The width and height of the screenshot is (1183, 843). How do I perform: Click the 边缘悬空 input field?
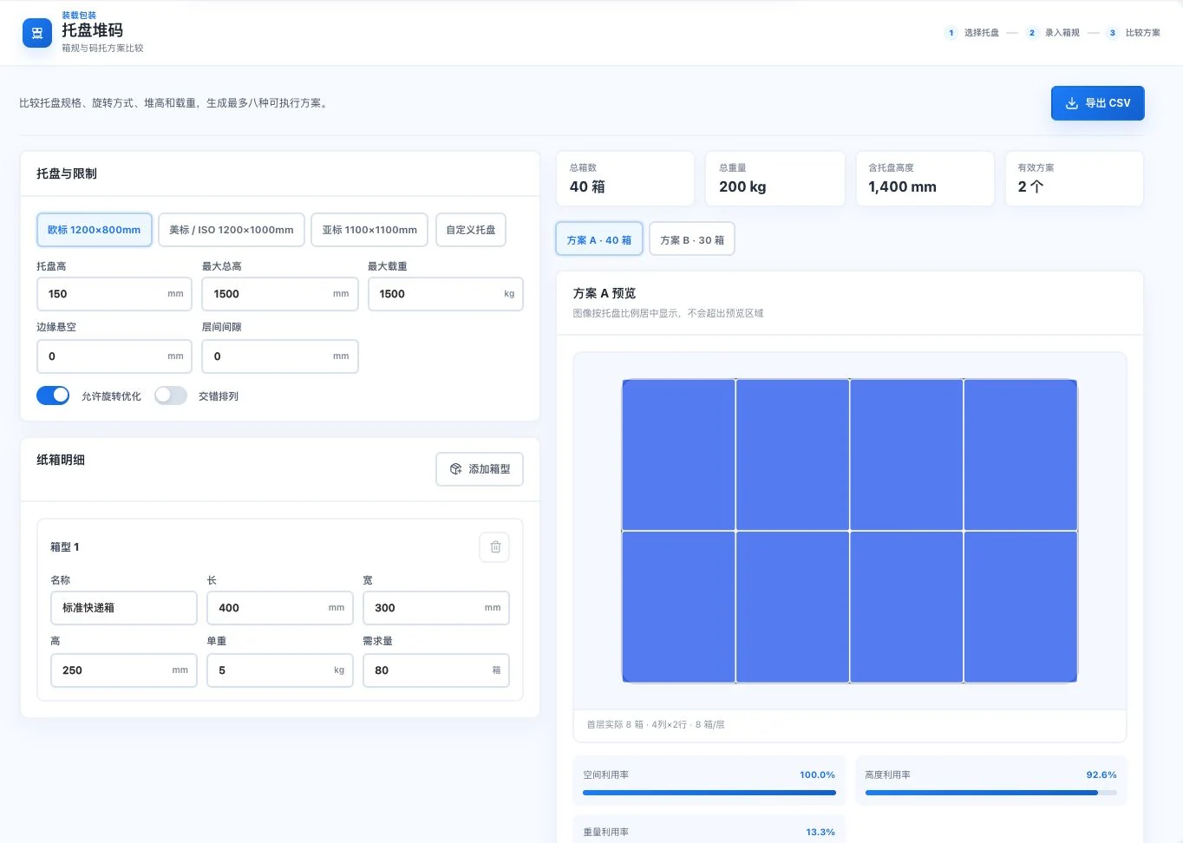(114, 356)
